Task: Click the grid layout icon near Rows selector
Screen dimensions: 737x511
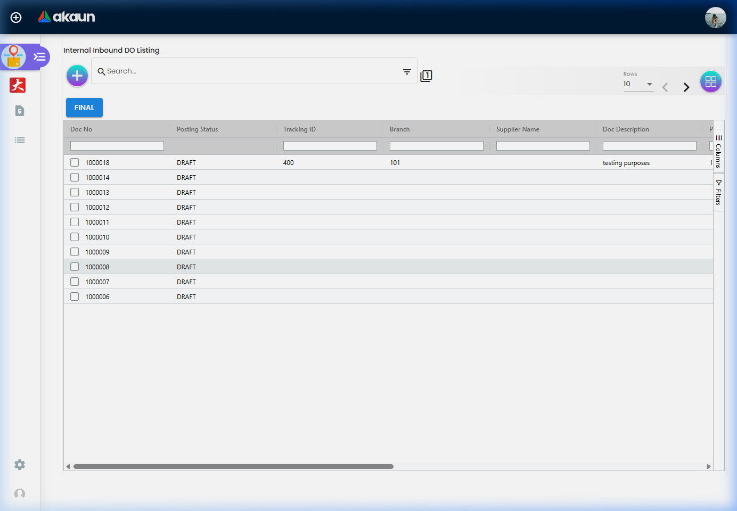Action: click(711, 81)
